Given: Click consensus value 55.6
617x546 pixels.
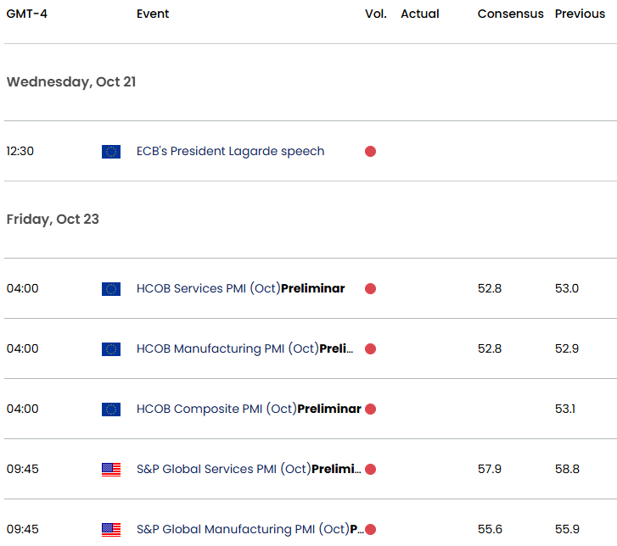Looking at the screenshot, I should (x=490, y=529).
